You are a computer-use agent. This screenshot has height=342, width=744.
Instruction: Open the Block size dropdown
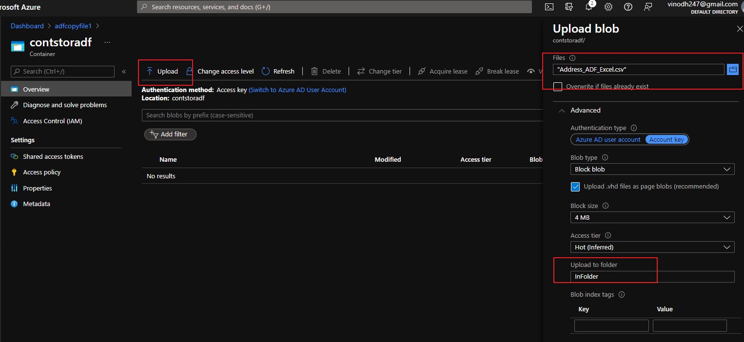click(x=652, y=218)
